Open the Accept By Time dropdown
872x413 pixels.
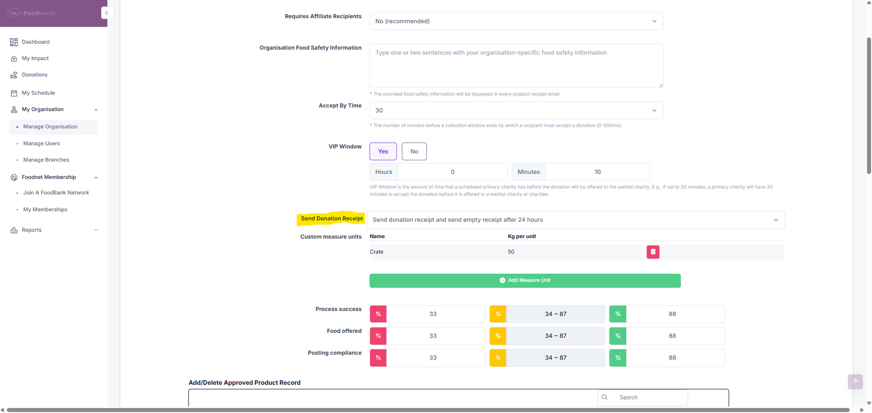pos(516,111)
